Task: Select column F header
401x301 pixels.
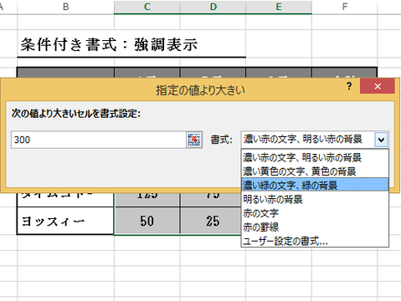Action: pyautogui.click(x=345, y=7)
